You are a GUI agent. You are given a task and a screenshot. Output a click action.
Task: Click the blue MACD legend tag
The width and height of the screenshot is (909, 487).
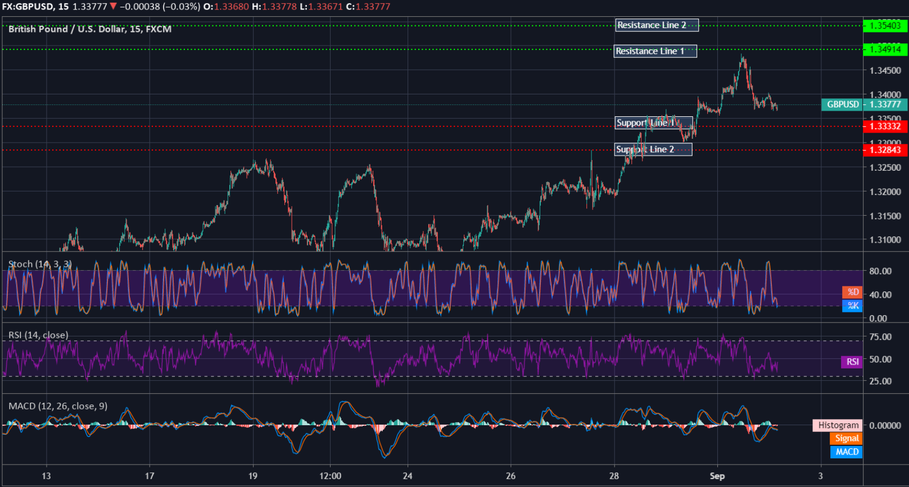(x=846, y=452)
